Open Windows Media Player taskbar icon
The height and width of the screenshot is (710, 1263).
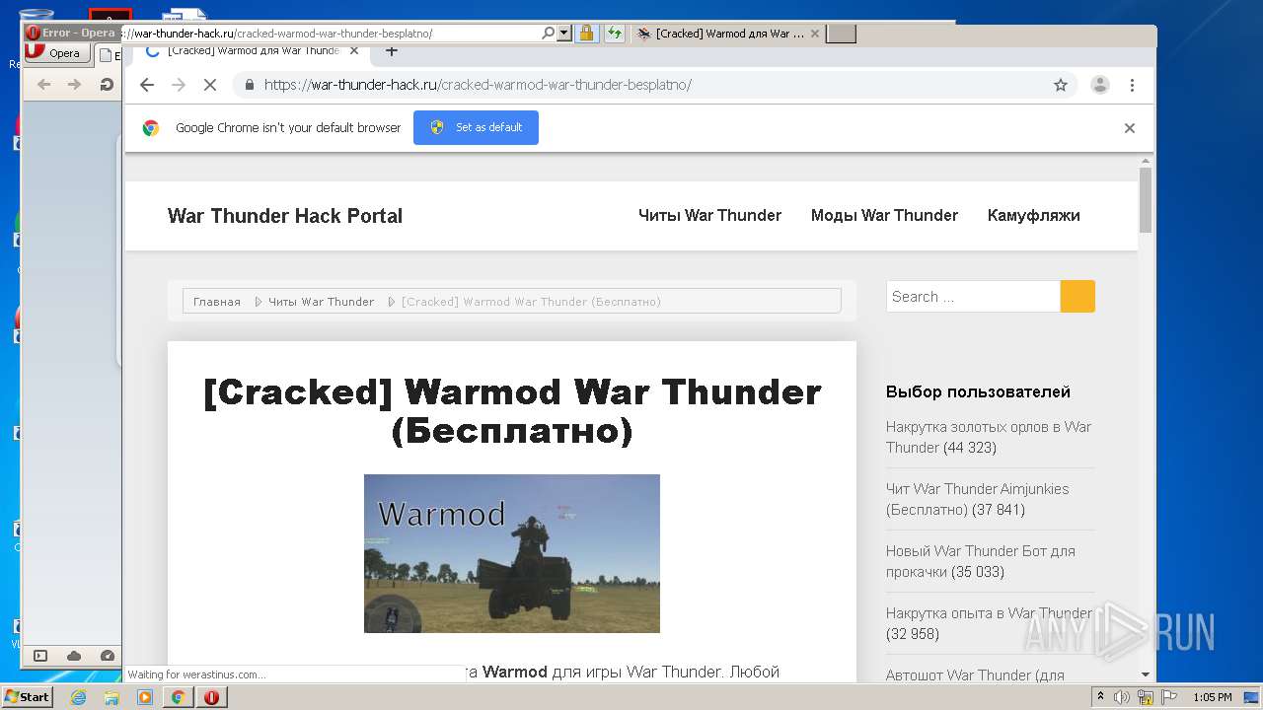coord(145,697)
